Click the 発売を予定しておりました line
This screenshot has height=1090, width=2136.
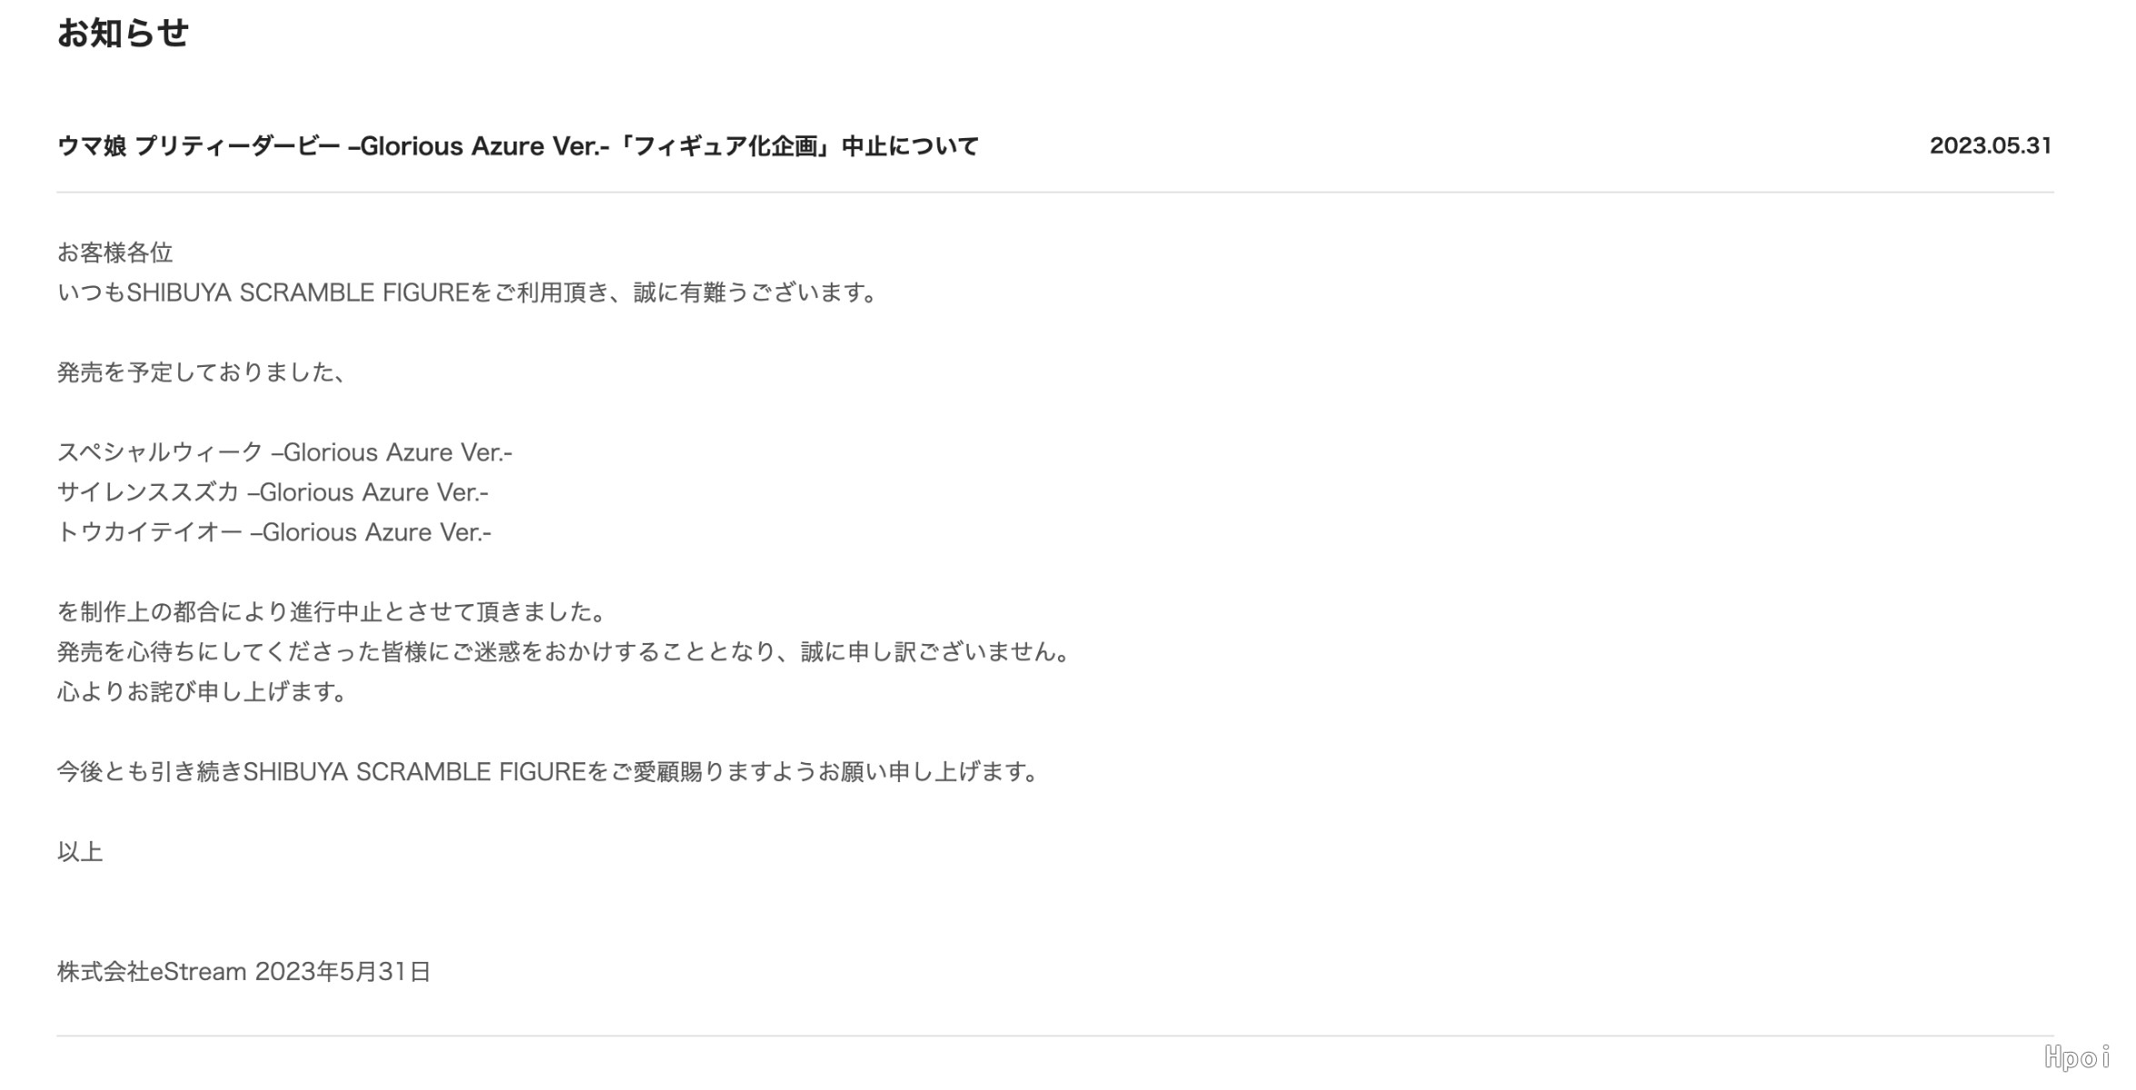click(202, 372)
